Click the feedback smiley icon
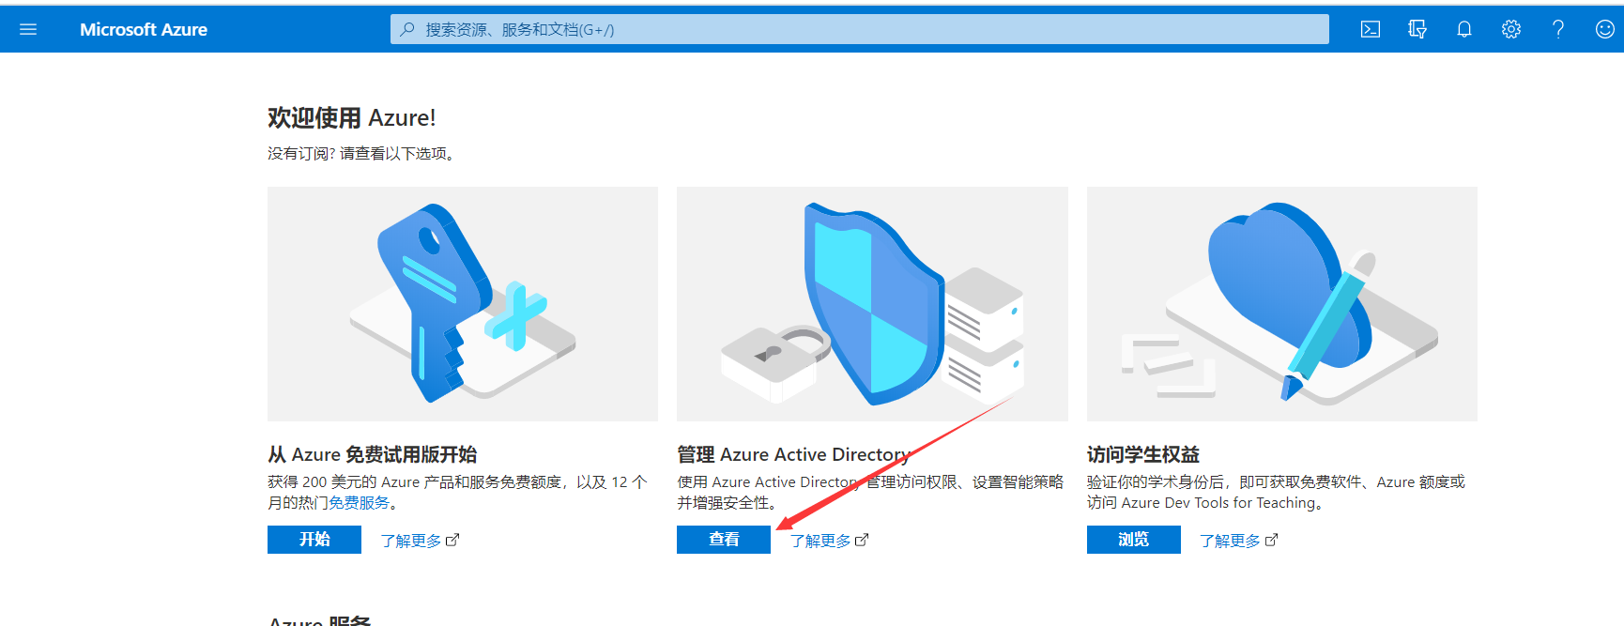This screenshot has height=626, width=1624. pos(1604,29)
